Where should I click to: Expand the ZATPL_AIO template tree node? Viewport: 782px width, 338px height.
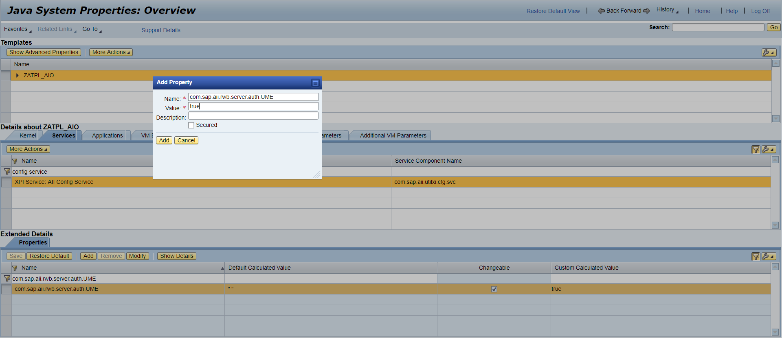(x=17, y=75)
